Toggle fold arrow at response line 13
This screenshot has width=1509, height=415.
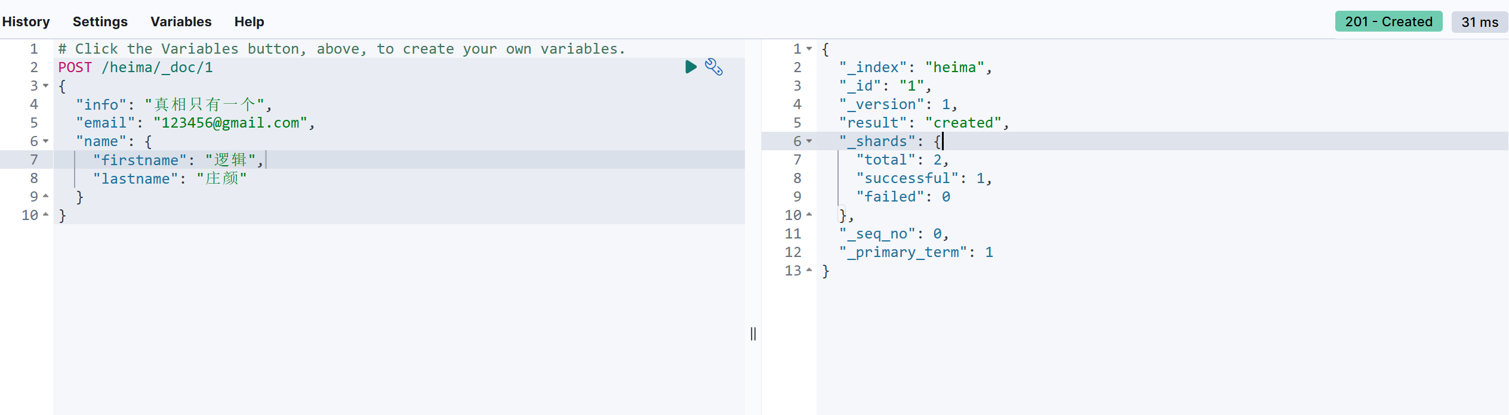[809, 270]
